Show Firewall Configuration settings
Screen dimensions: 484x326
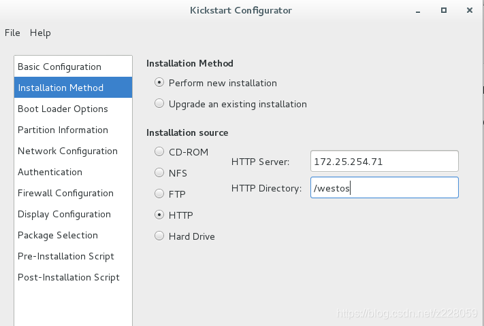65,193
